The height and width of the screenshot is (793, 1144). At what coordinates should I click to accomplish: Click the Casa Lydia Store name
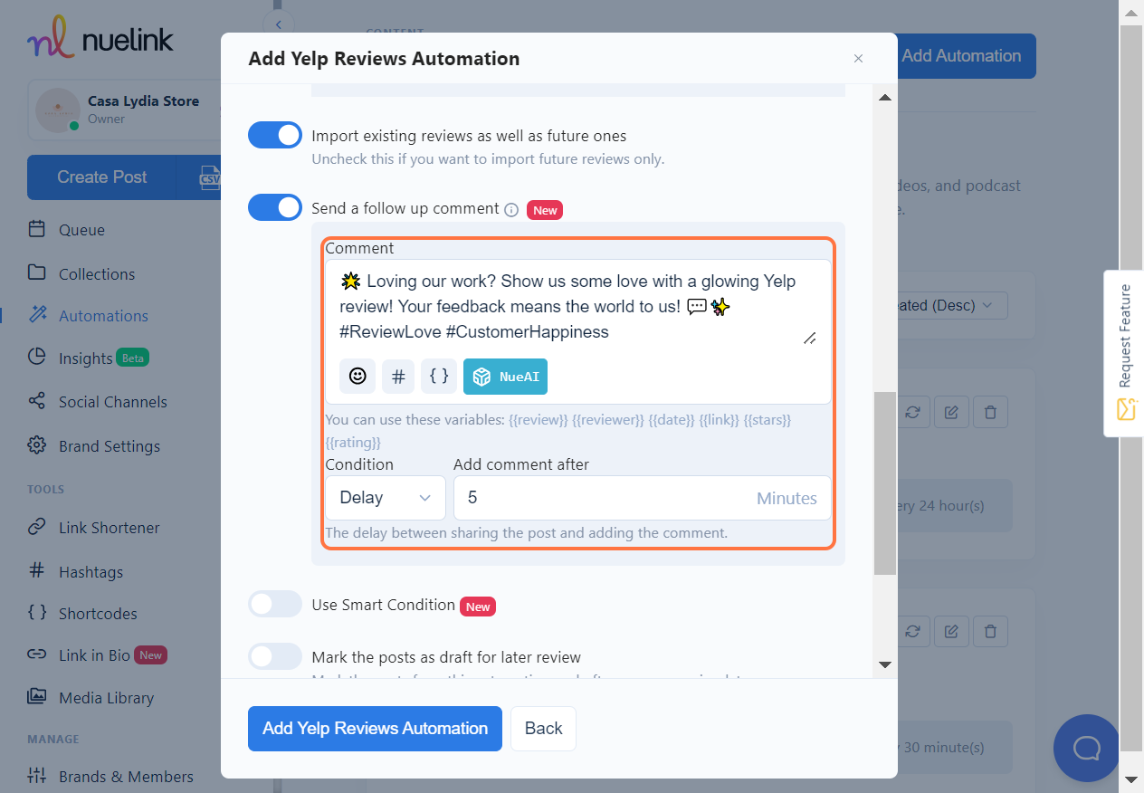143,101
